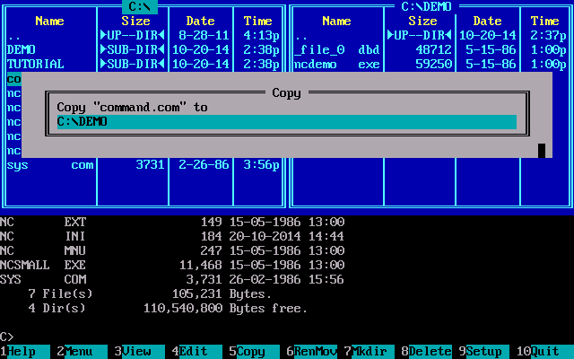
Task: Select ncdemo exe in the right panel
Action: pos(337,64)
